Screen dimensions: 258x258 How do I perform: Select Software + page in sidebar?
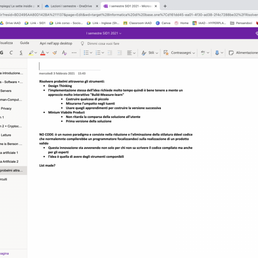(13, 82)
